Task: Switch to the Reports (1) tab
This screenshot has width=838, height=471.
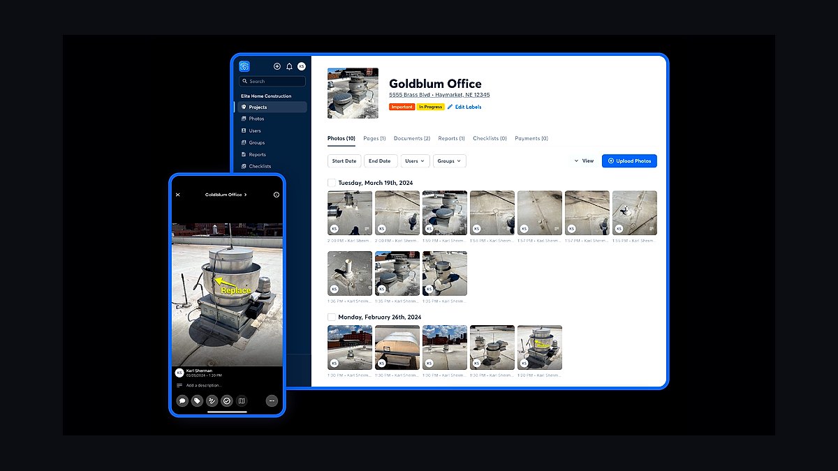Action: (452, 138)
